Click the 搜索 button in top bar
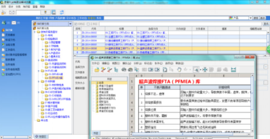Screen dimensions: 270x139 (256, 18)
